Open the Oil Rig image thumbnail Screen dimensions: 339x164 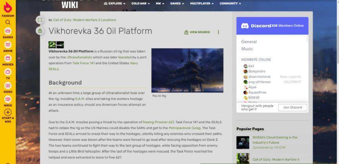187,70
